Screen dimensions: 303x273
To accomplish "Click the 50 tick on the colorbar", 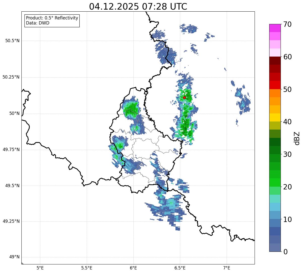I will (287, 89).
